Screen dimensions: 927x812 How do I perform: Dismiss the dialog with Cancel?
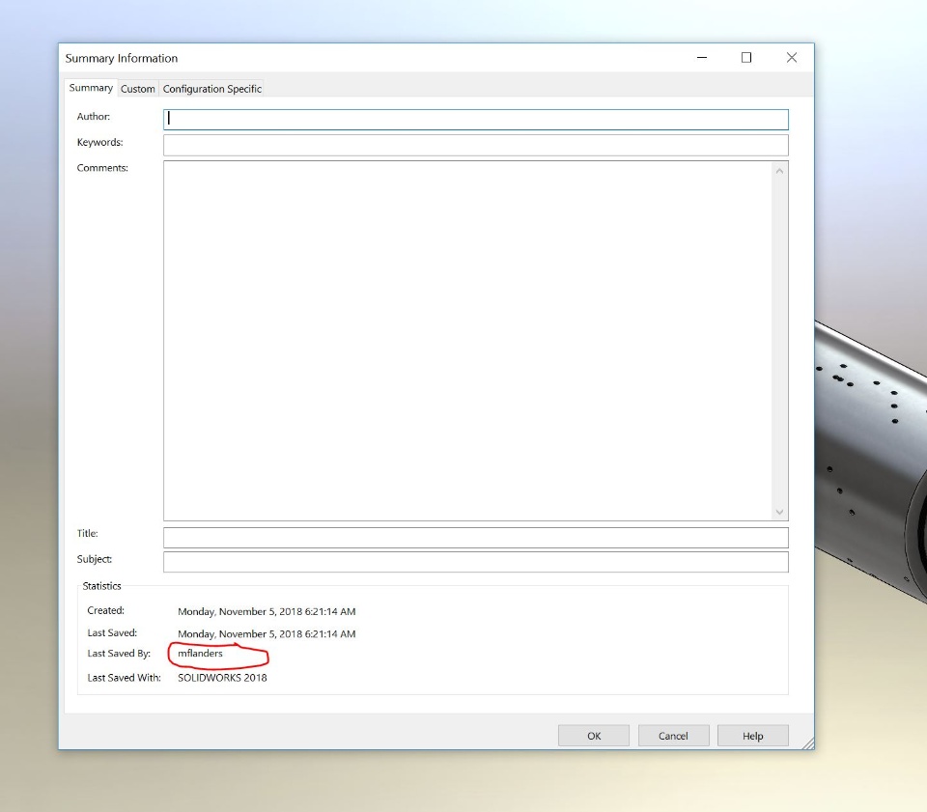click(x=673, y=736)
